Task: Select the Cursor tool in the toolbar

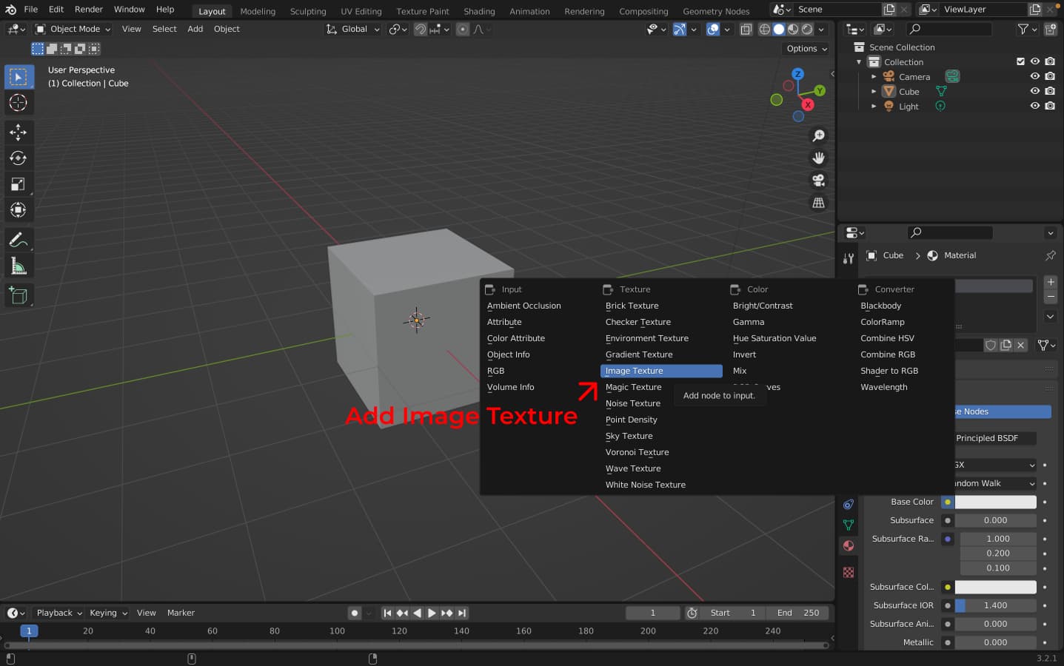Action: 19,103
